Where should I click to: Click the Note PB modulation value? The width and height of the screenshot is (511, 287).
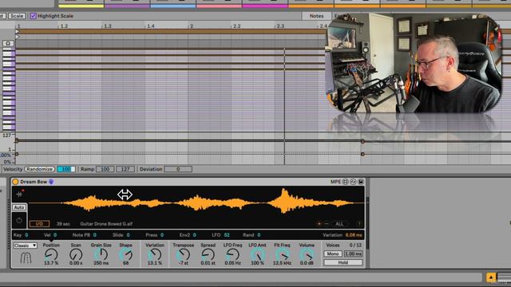[x=95, y=235]
